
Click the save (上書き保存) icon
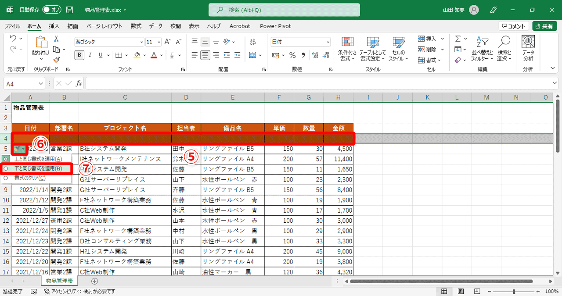69,9
